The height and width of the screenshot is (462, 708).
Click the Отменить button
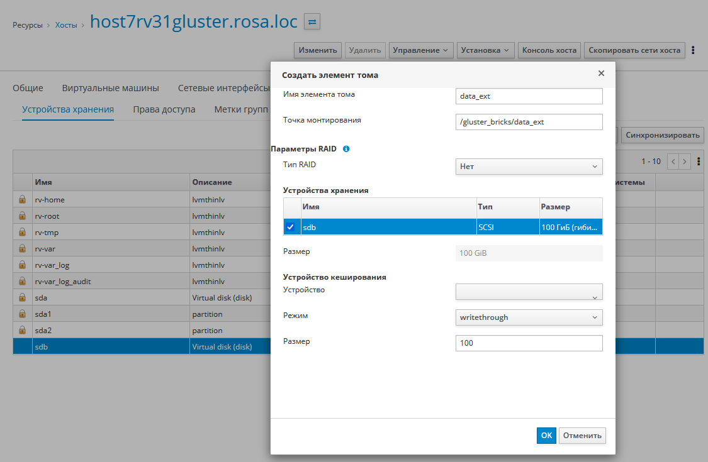[583, 436]
